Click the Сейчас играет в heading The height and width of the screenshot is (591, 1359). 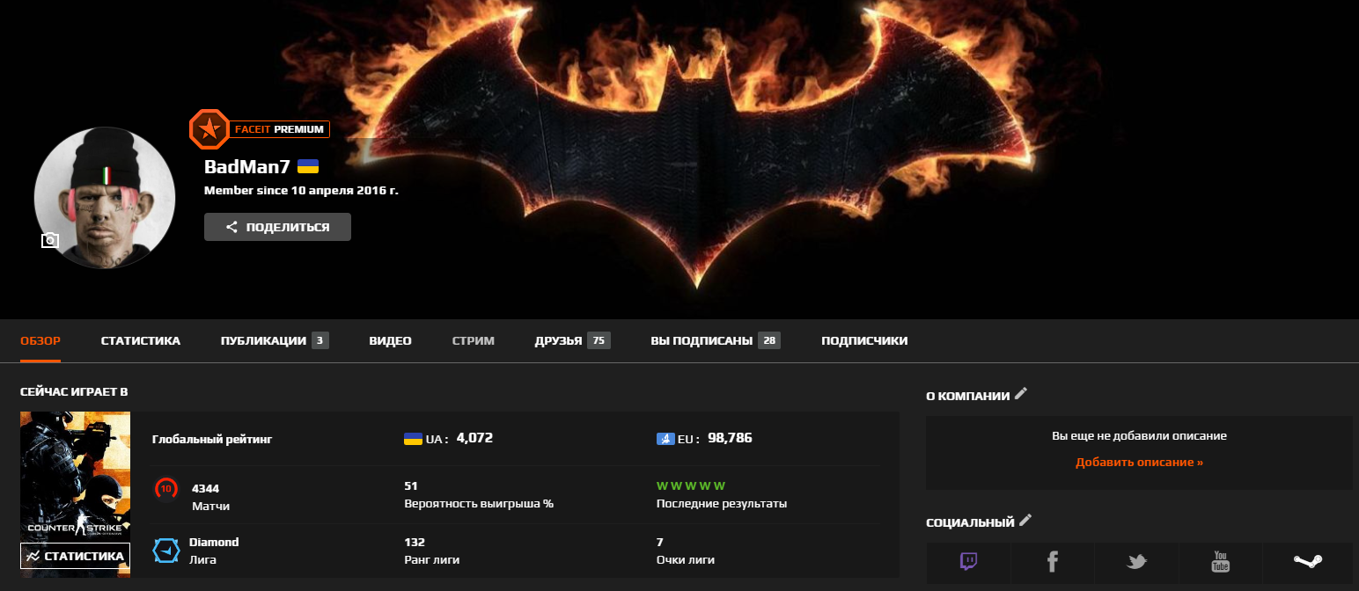75,391
